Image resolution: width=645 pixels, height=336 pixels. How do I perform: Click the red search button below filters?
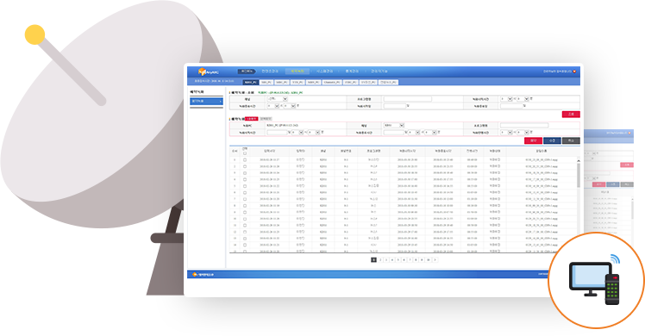click(571, 115)
